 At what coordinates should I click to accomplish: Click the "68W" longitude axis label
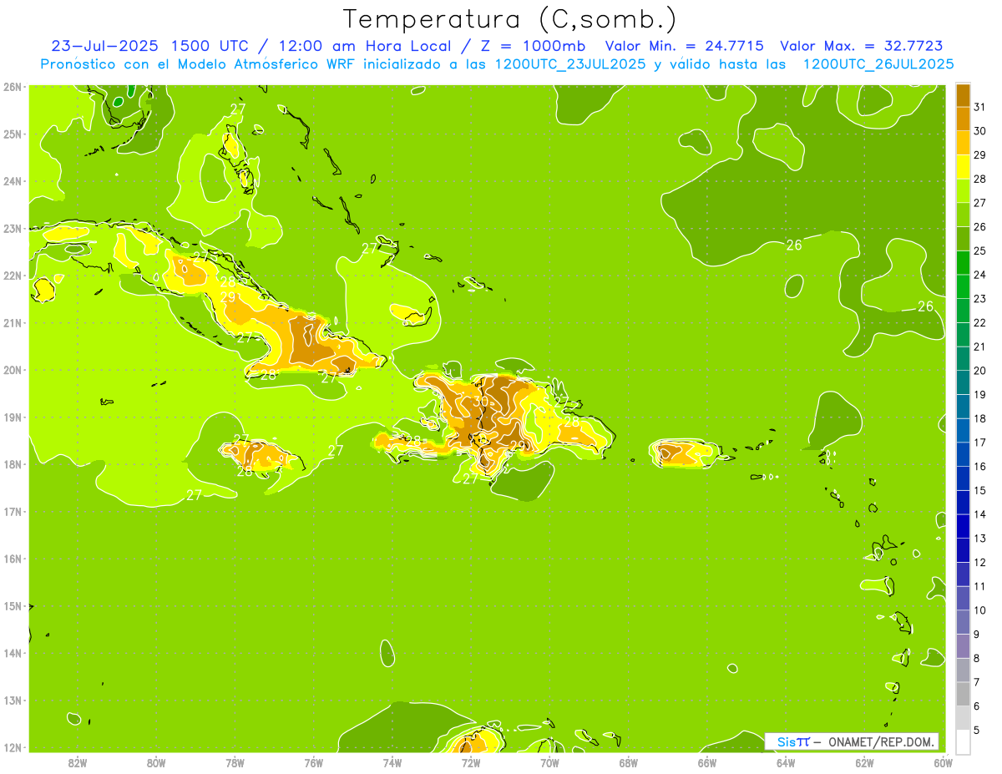(x=628, y=762)
